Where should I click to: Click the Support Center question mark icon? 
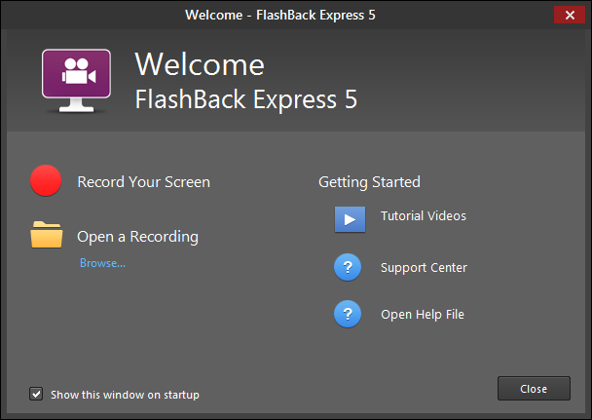click(349, 267)
